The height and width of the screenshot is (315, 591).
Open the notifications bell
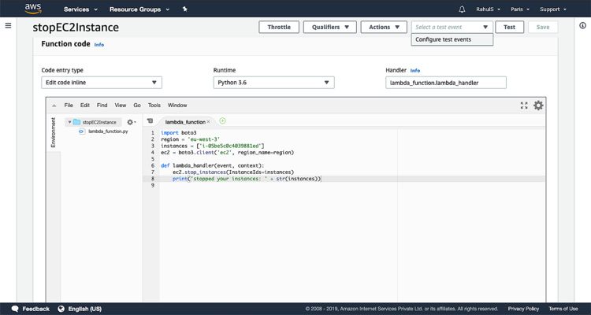(x=461, y=9)
